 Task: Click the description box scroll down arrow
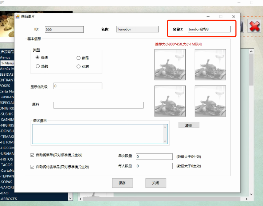coord(165,141)
